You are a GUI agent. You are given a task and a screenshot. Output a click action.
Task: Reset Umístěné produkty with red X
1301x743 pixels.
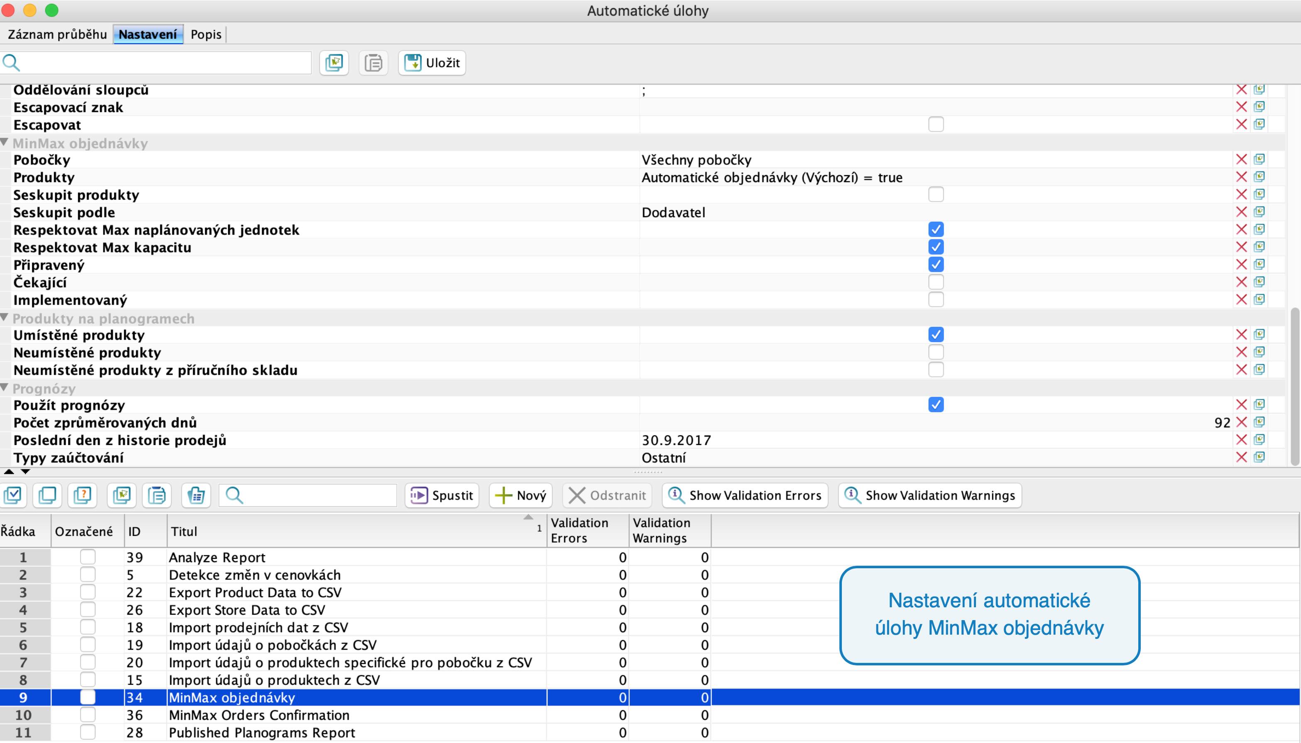tap(1241, 335)
